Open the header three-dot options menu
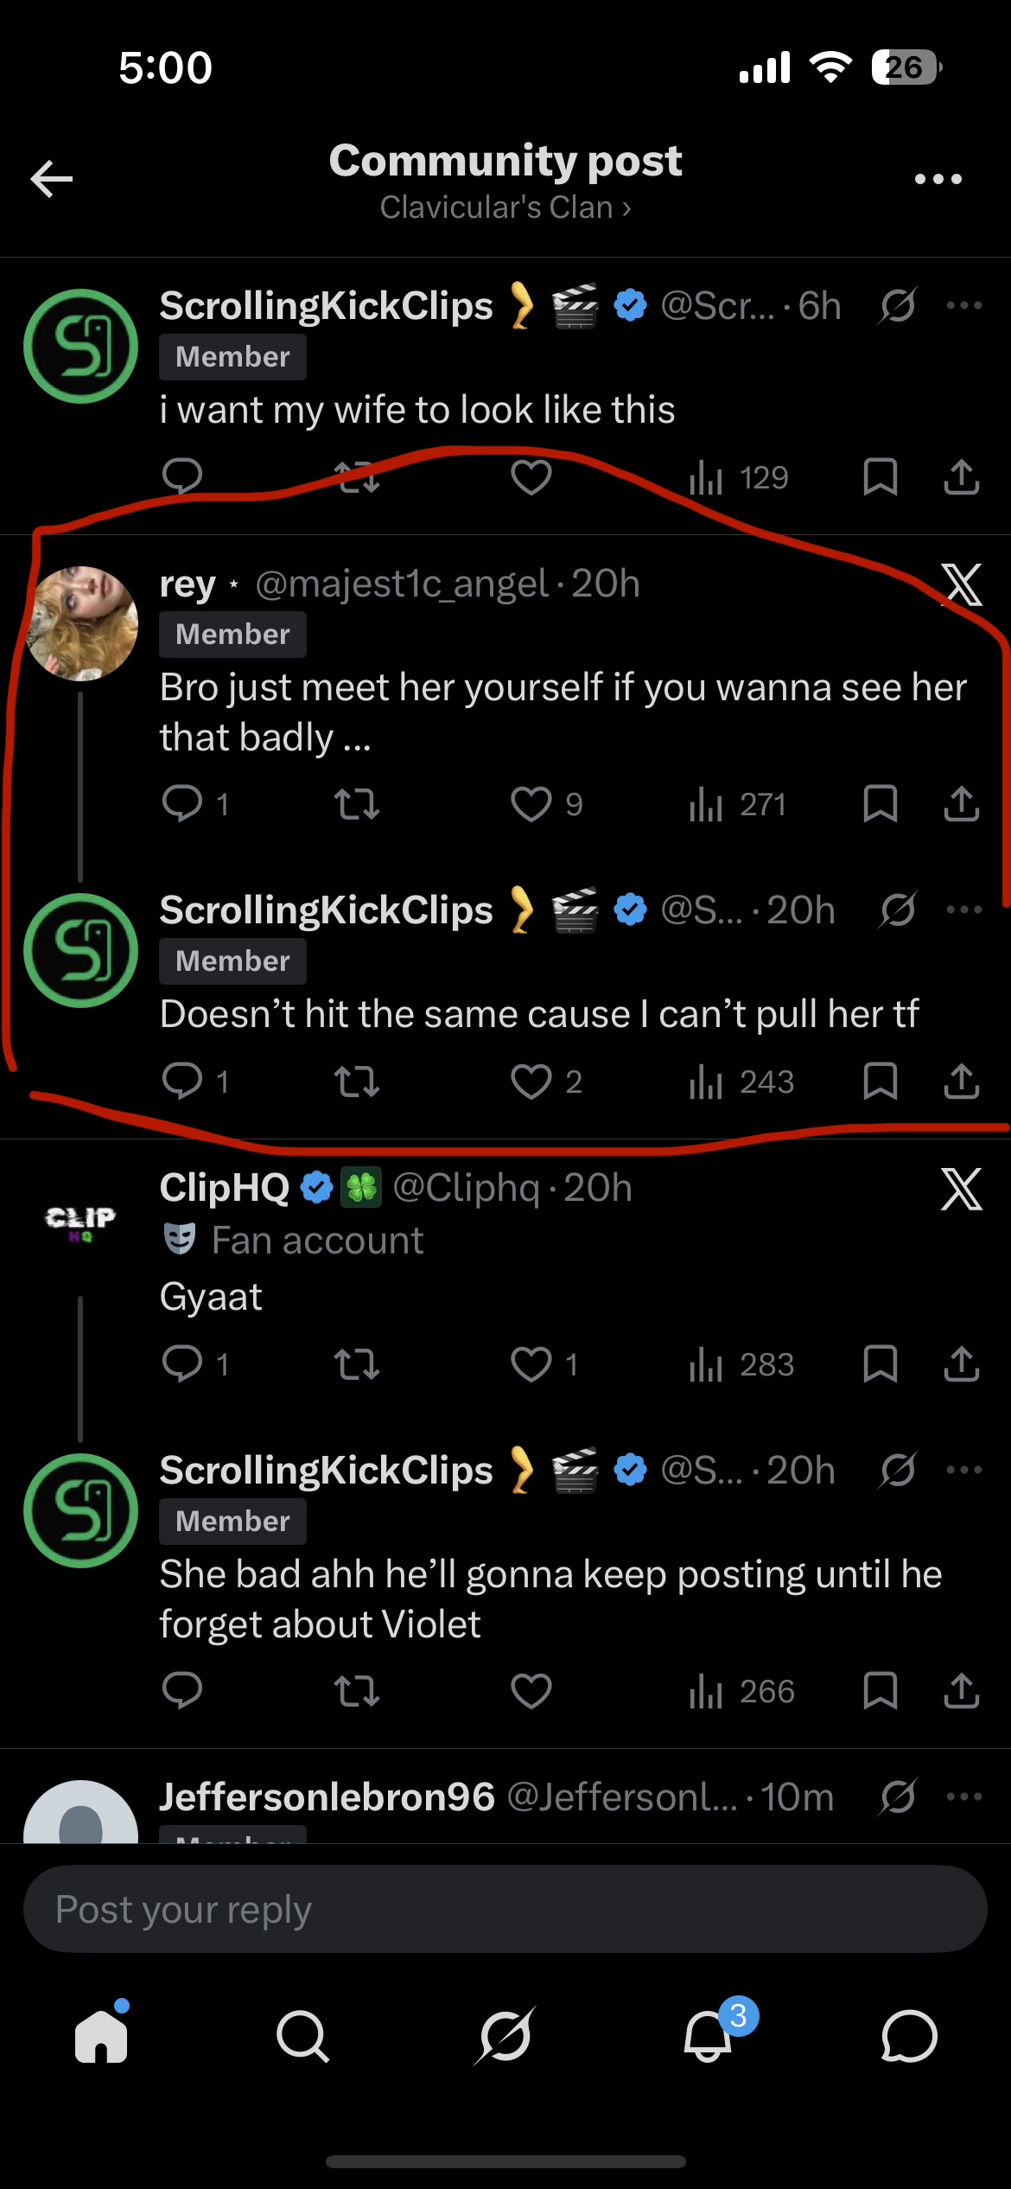 938,179
